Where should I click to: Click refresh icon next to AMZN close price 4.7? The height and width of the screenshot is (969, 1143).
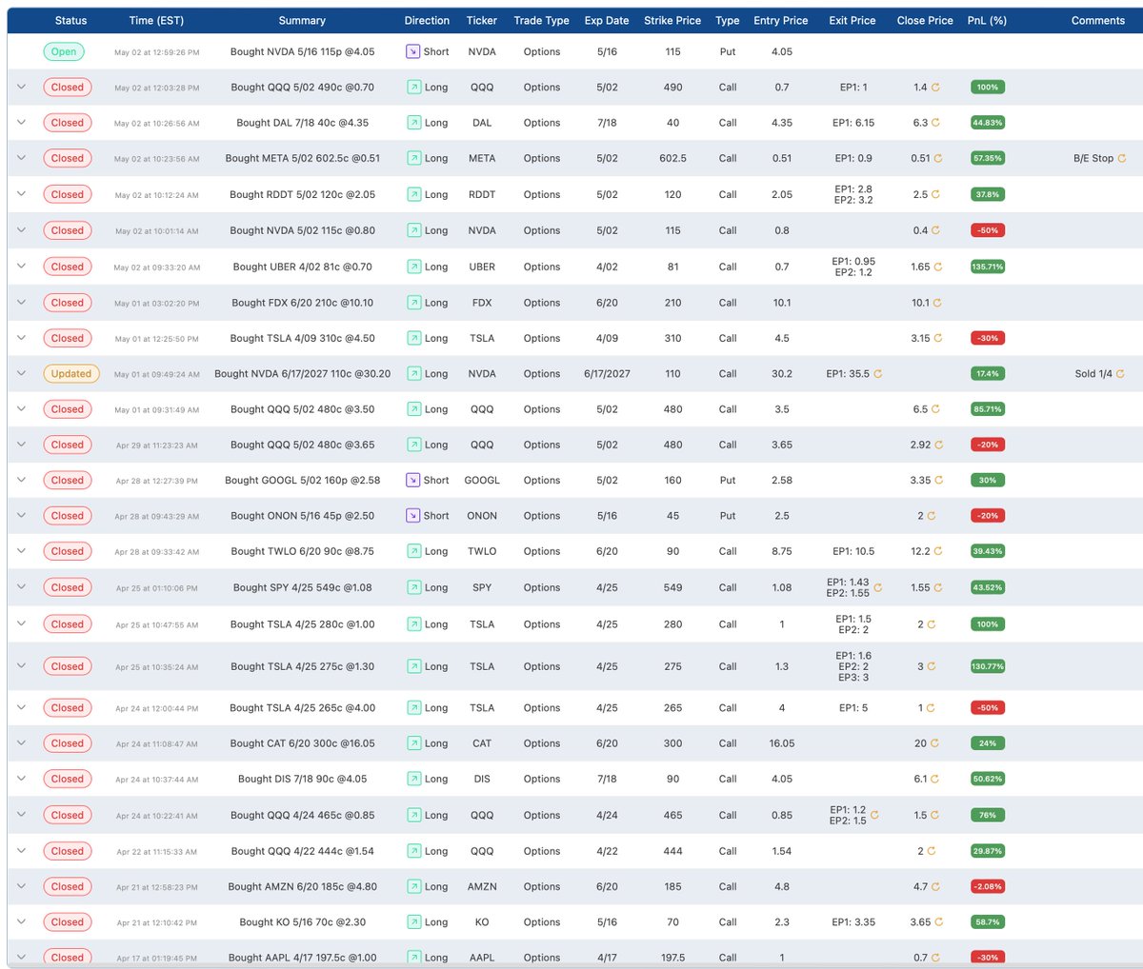coord(935,886)
